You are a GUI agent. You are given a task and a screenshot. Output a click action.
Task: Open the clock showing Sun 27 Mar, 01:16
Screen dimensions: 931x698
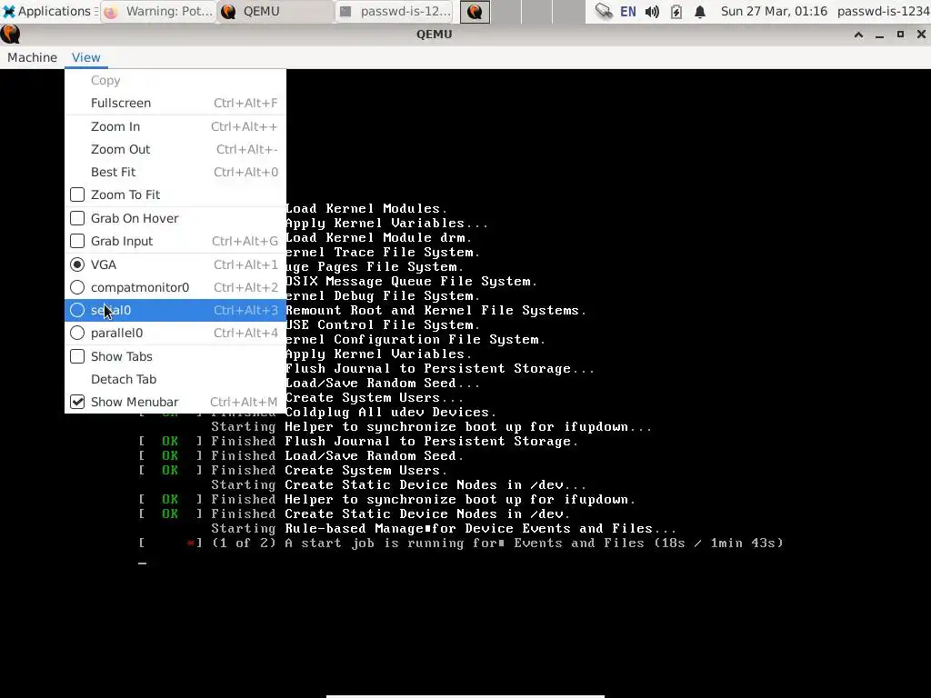point(774,11)
